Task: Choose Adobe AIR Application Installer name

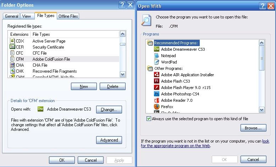Action: coord(187,74)
